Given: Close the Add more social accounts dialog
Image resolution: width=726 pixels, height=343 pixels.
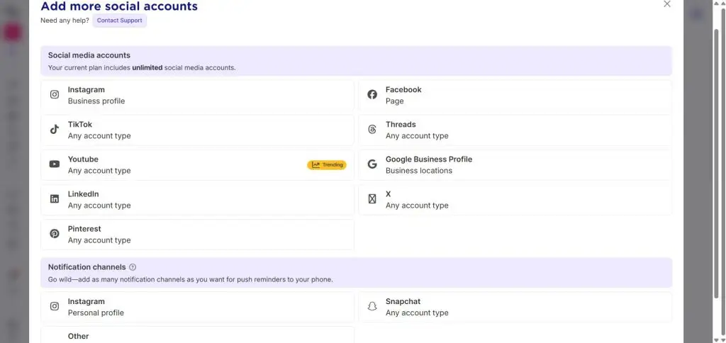Looking at the screenshot, I should tap(666, 4).
